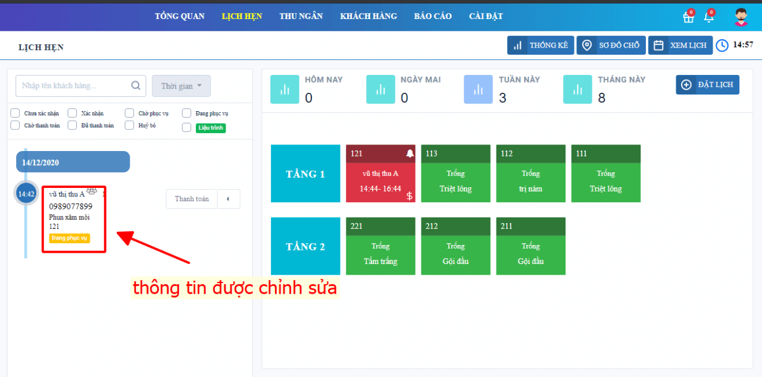Open the Thu Ngân menu

301,16
